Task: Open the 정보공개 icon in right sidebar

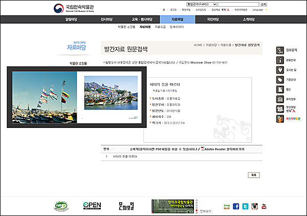Action: 280,50
